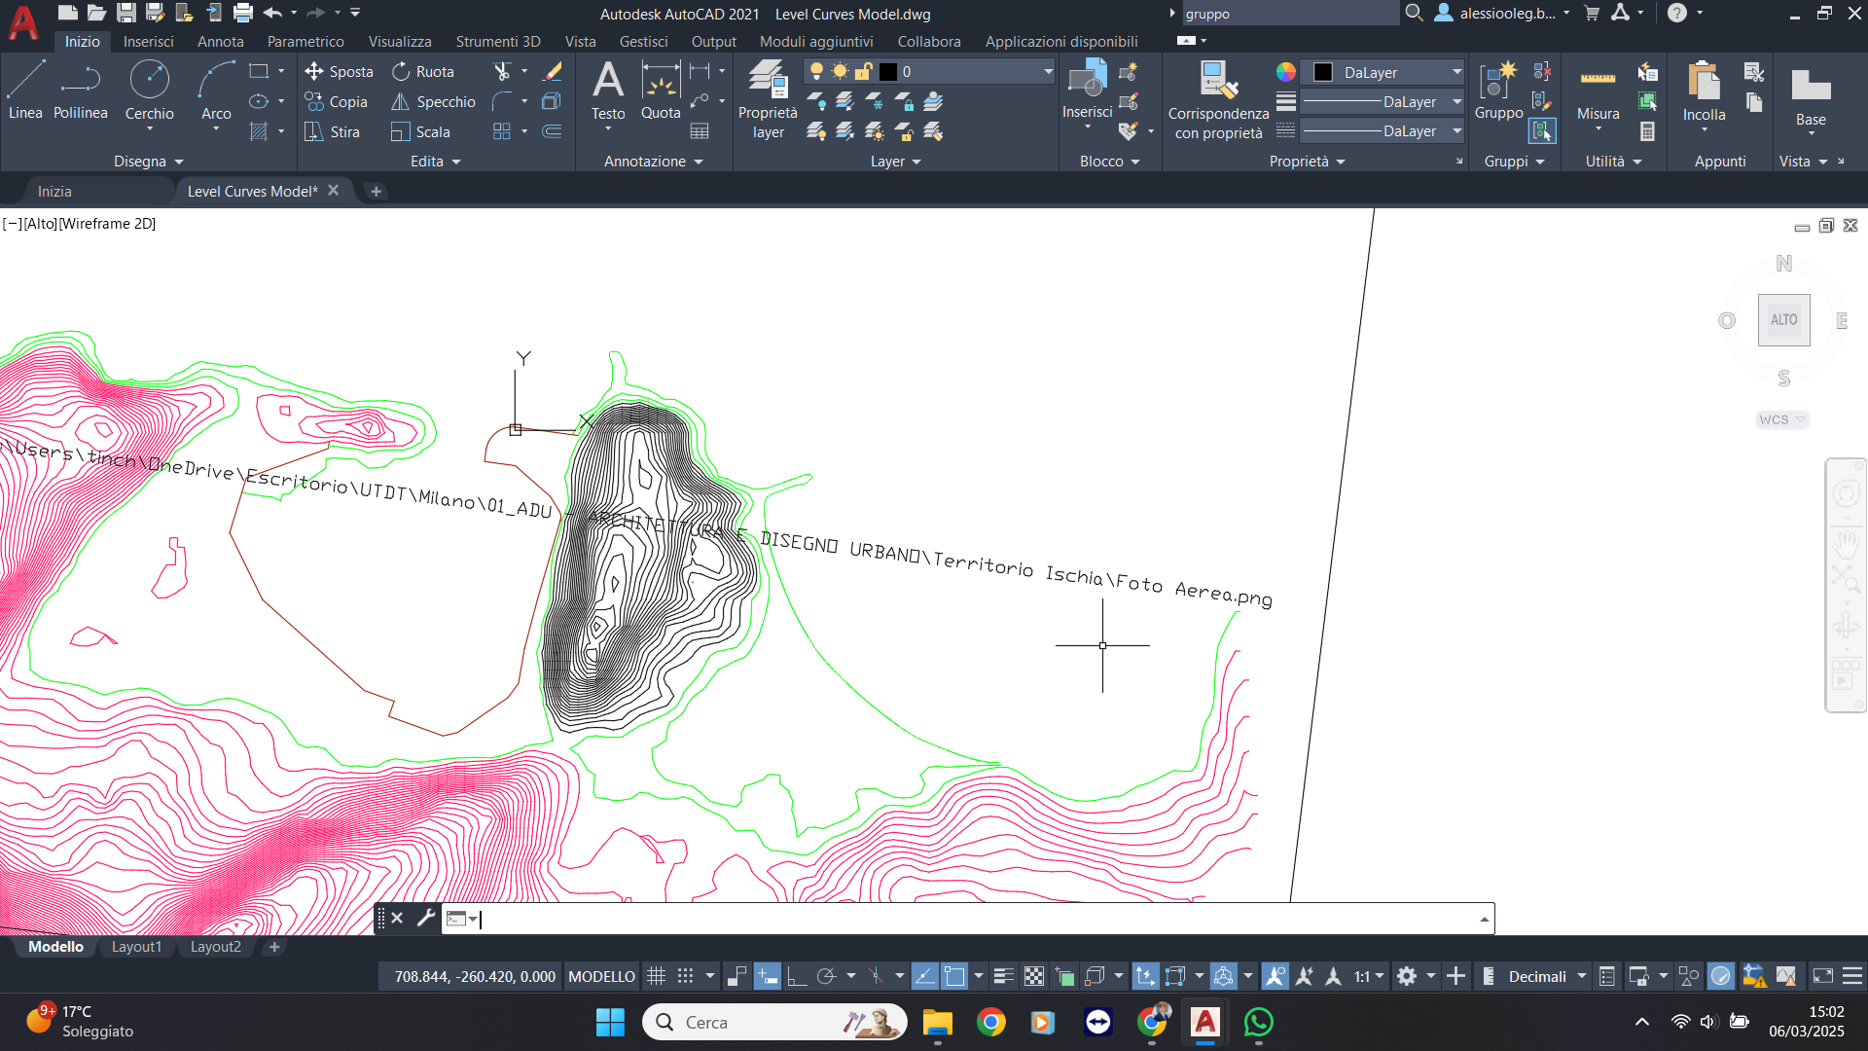Click the Ruota rotate tool

tap(423, 72)
